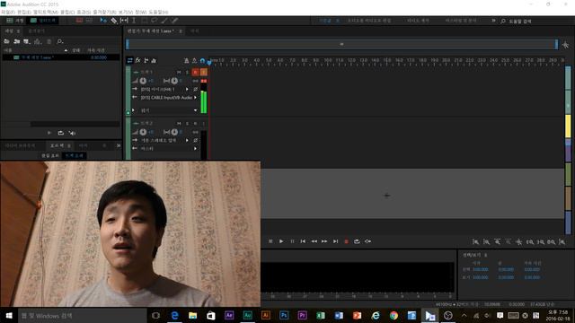
Task: Click the Zoom In Amplitude icon
Action: 475,241
